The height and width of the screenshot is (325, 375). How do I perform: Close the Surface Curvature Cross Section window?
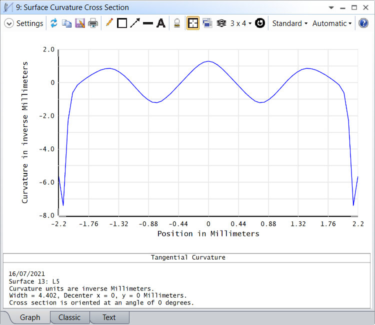click(x=365, y=7)
